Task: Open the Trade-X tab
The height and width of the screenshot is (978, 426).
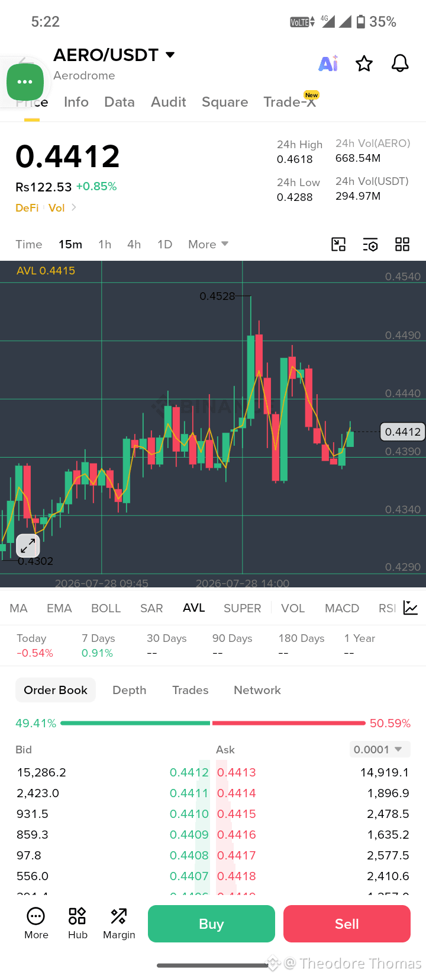Action: pyautogui.click(x=290, y=102)
